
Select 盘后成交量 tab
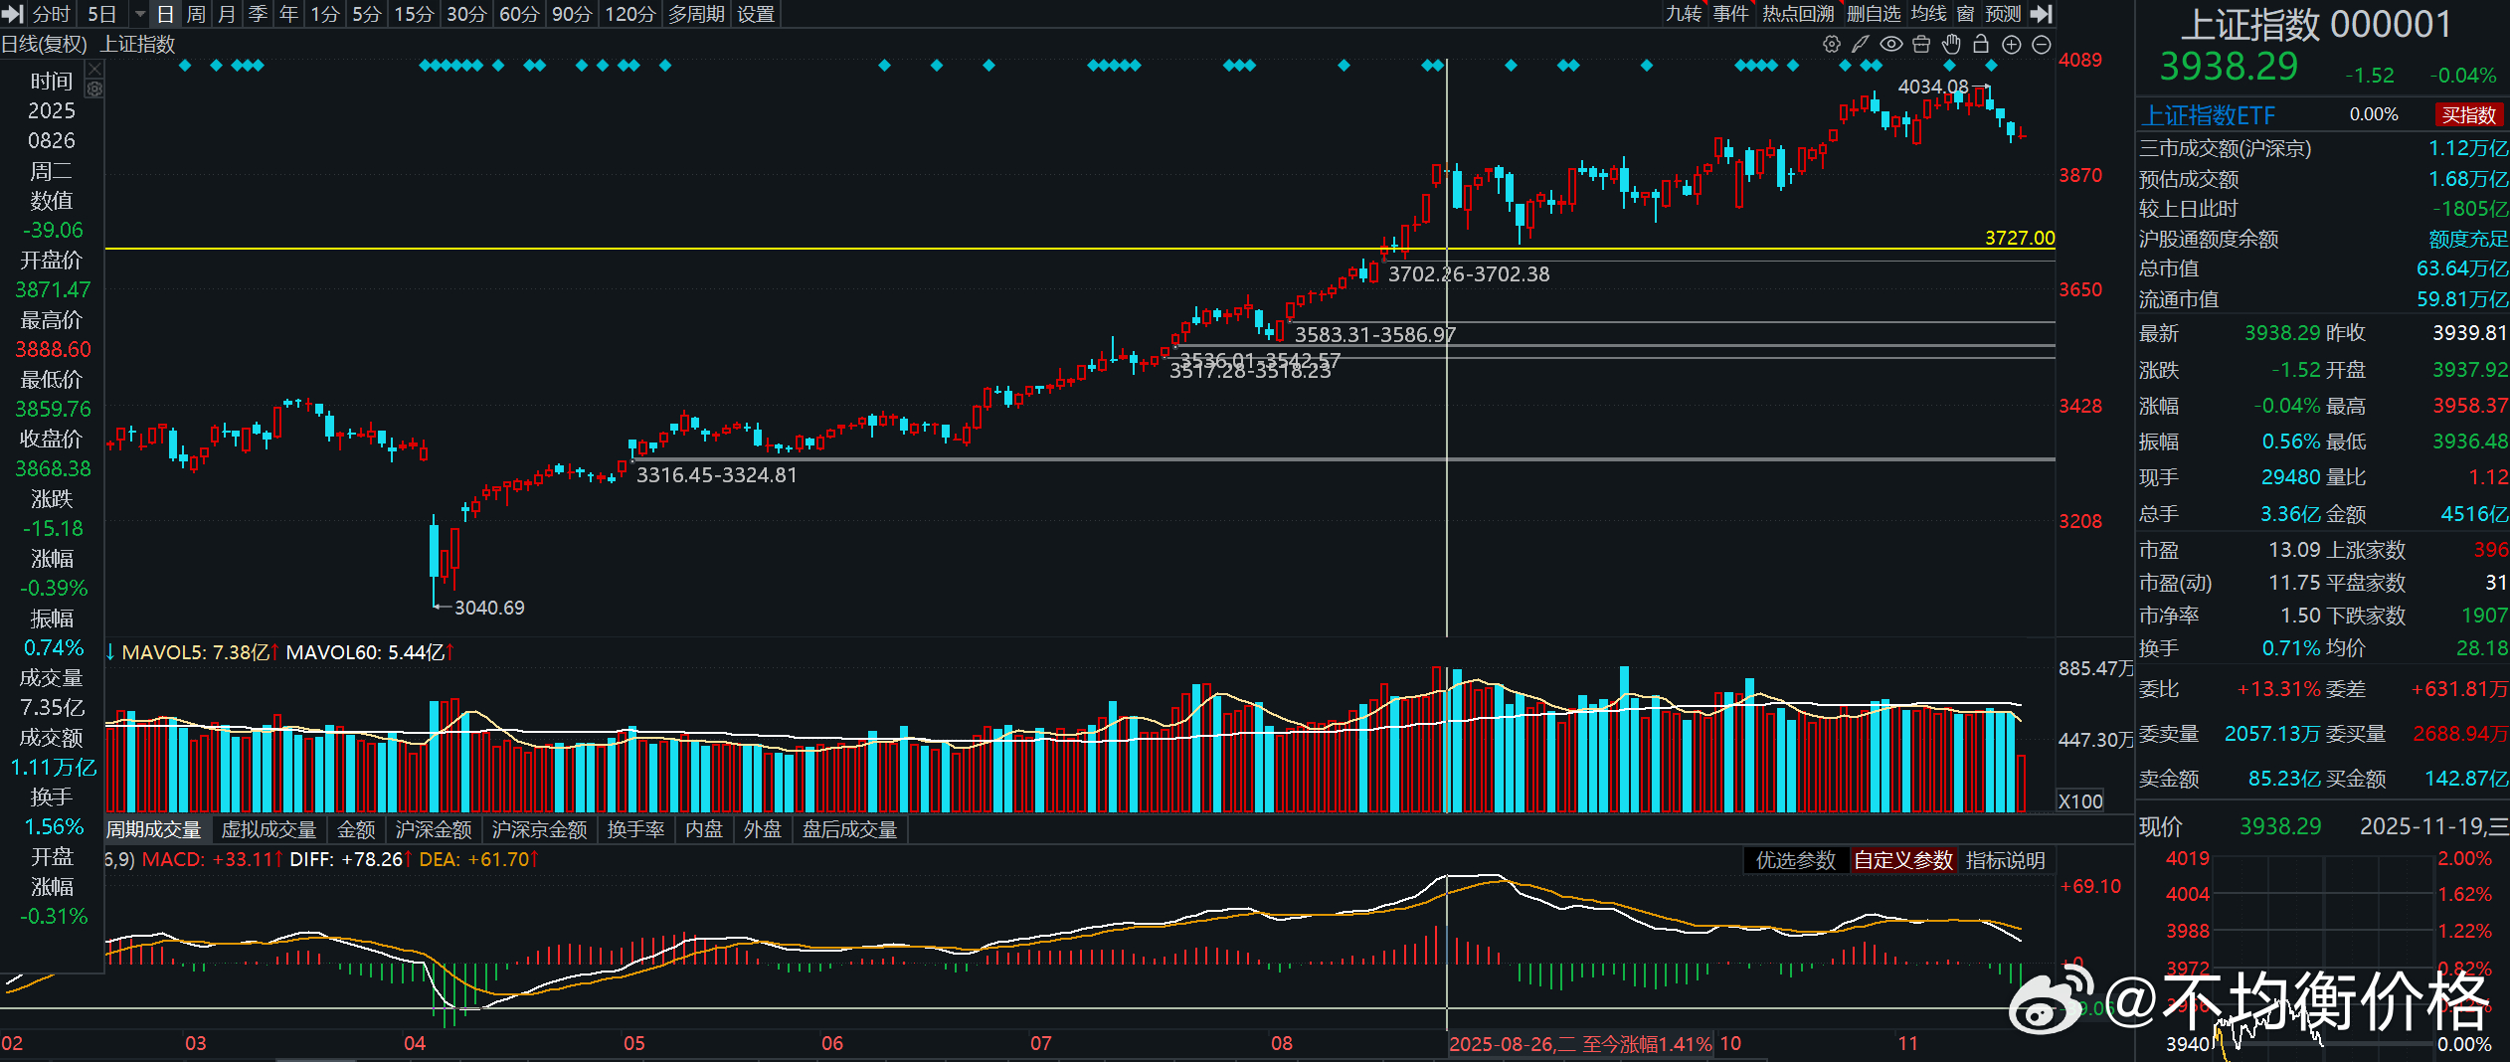pos(850,829)
